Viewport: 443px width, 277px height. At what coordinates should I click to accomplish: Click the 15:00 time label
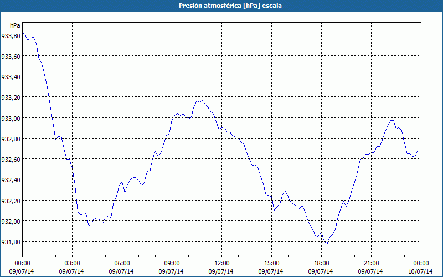coord(271,264)
